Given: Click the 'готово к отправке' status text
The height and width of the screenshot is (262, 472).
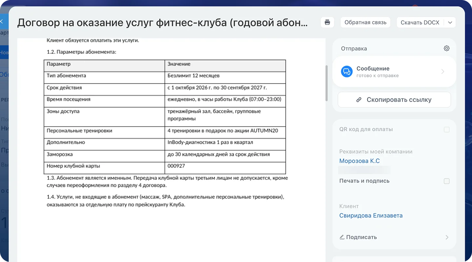Looking at the screenshot, I should click(378, 76).
